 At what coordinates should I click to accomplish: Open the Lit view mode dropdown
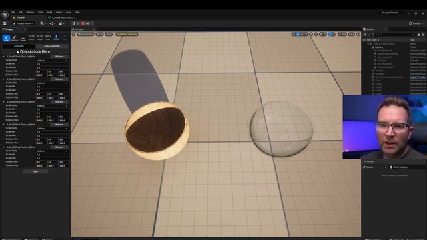(99, 34)
